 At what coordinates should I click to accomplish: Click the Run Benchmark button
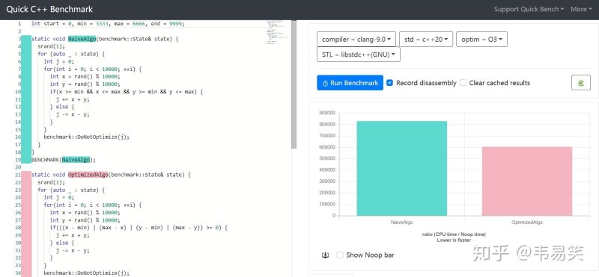350,83
